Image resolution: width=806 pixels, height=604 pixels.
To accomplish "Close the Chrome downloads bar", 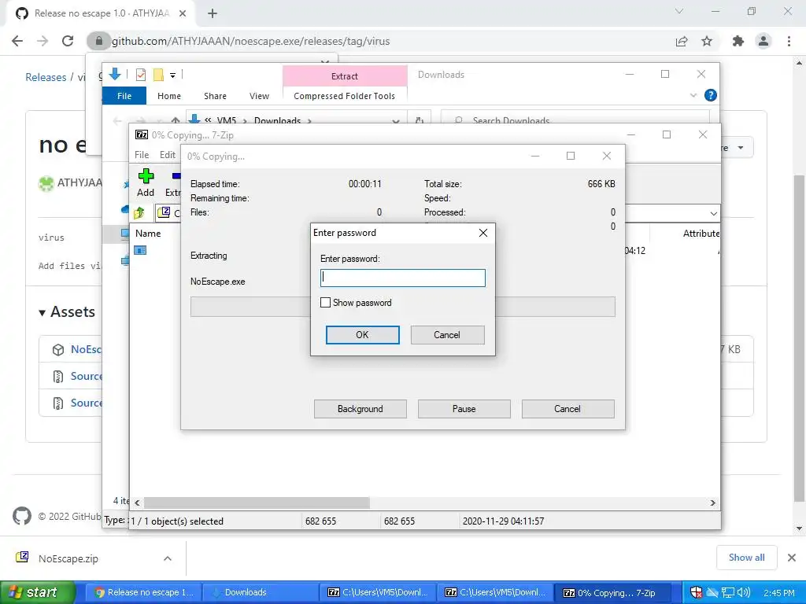I will click(x=792, y=558).
